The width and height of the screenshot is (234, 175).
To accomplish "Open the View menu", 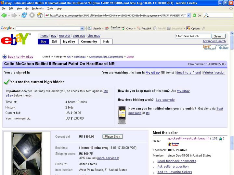I will tap(19, 8).
